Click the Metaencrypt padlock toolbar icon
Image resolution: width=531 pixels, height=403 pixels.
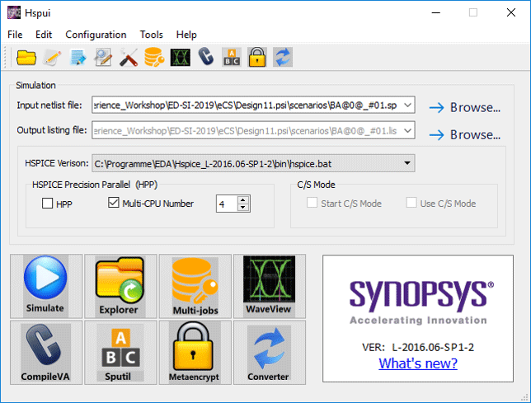[257, 57]
